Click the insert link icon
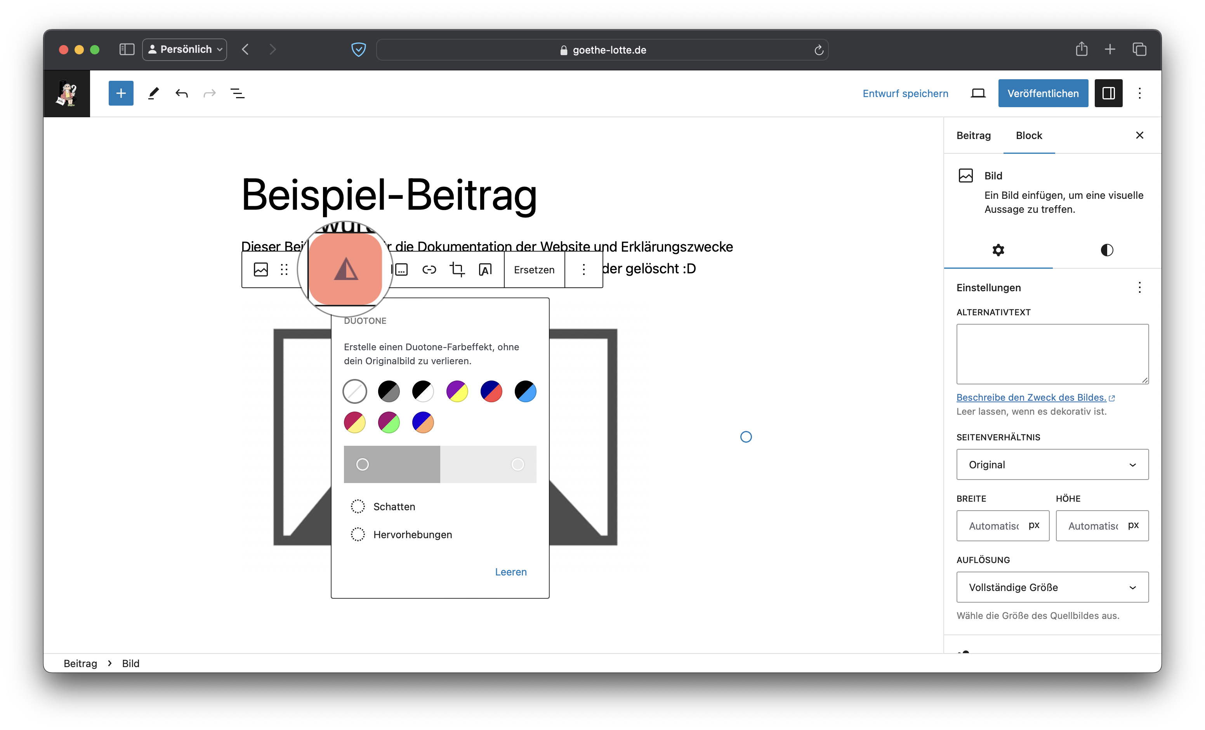 point(429,269)
